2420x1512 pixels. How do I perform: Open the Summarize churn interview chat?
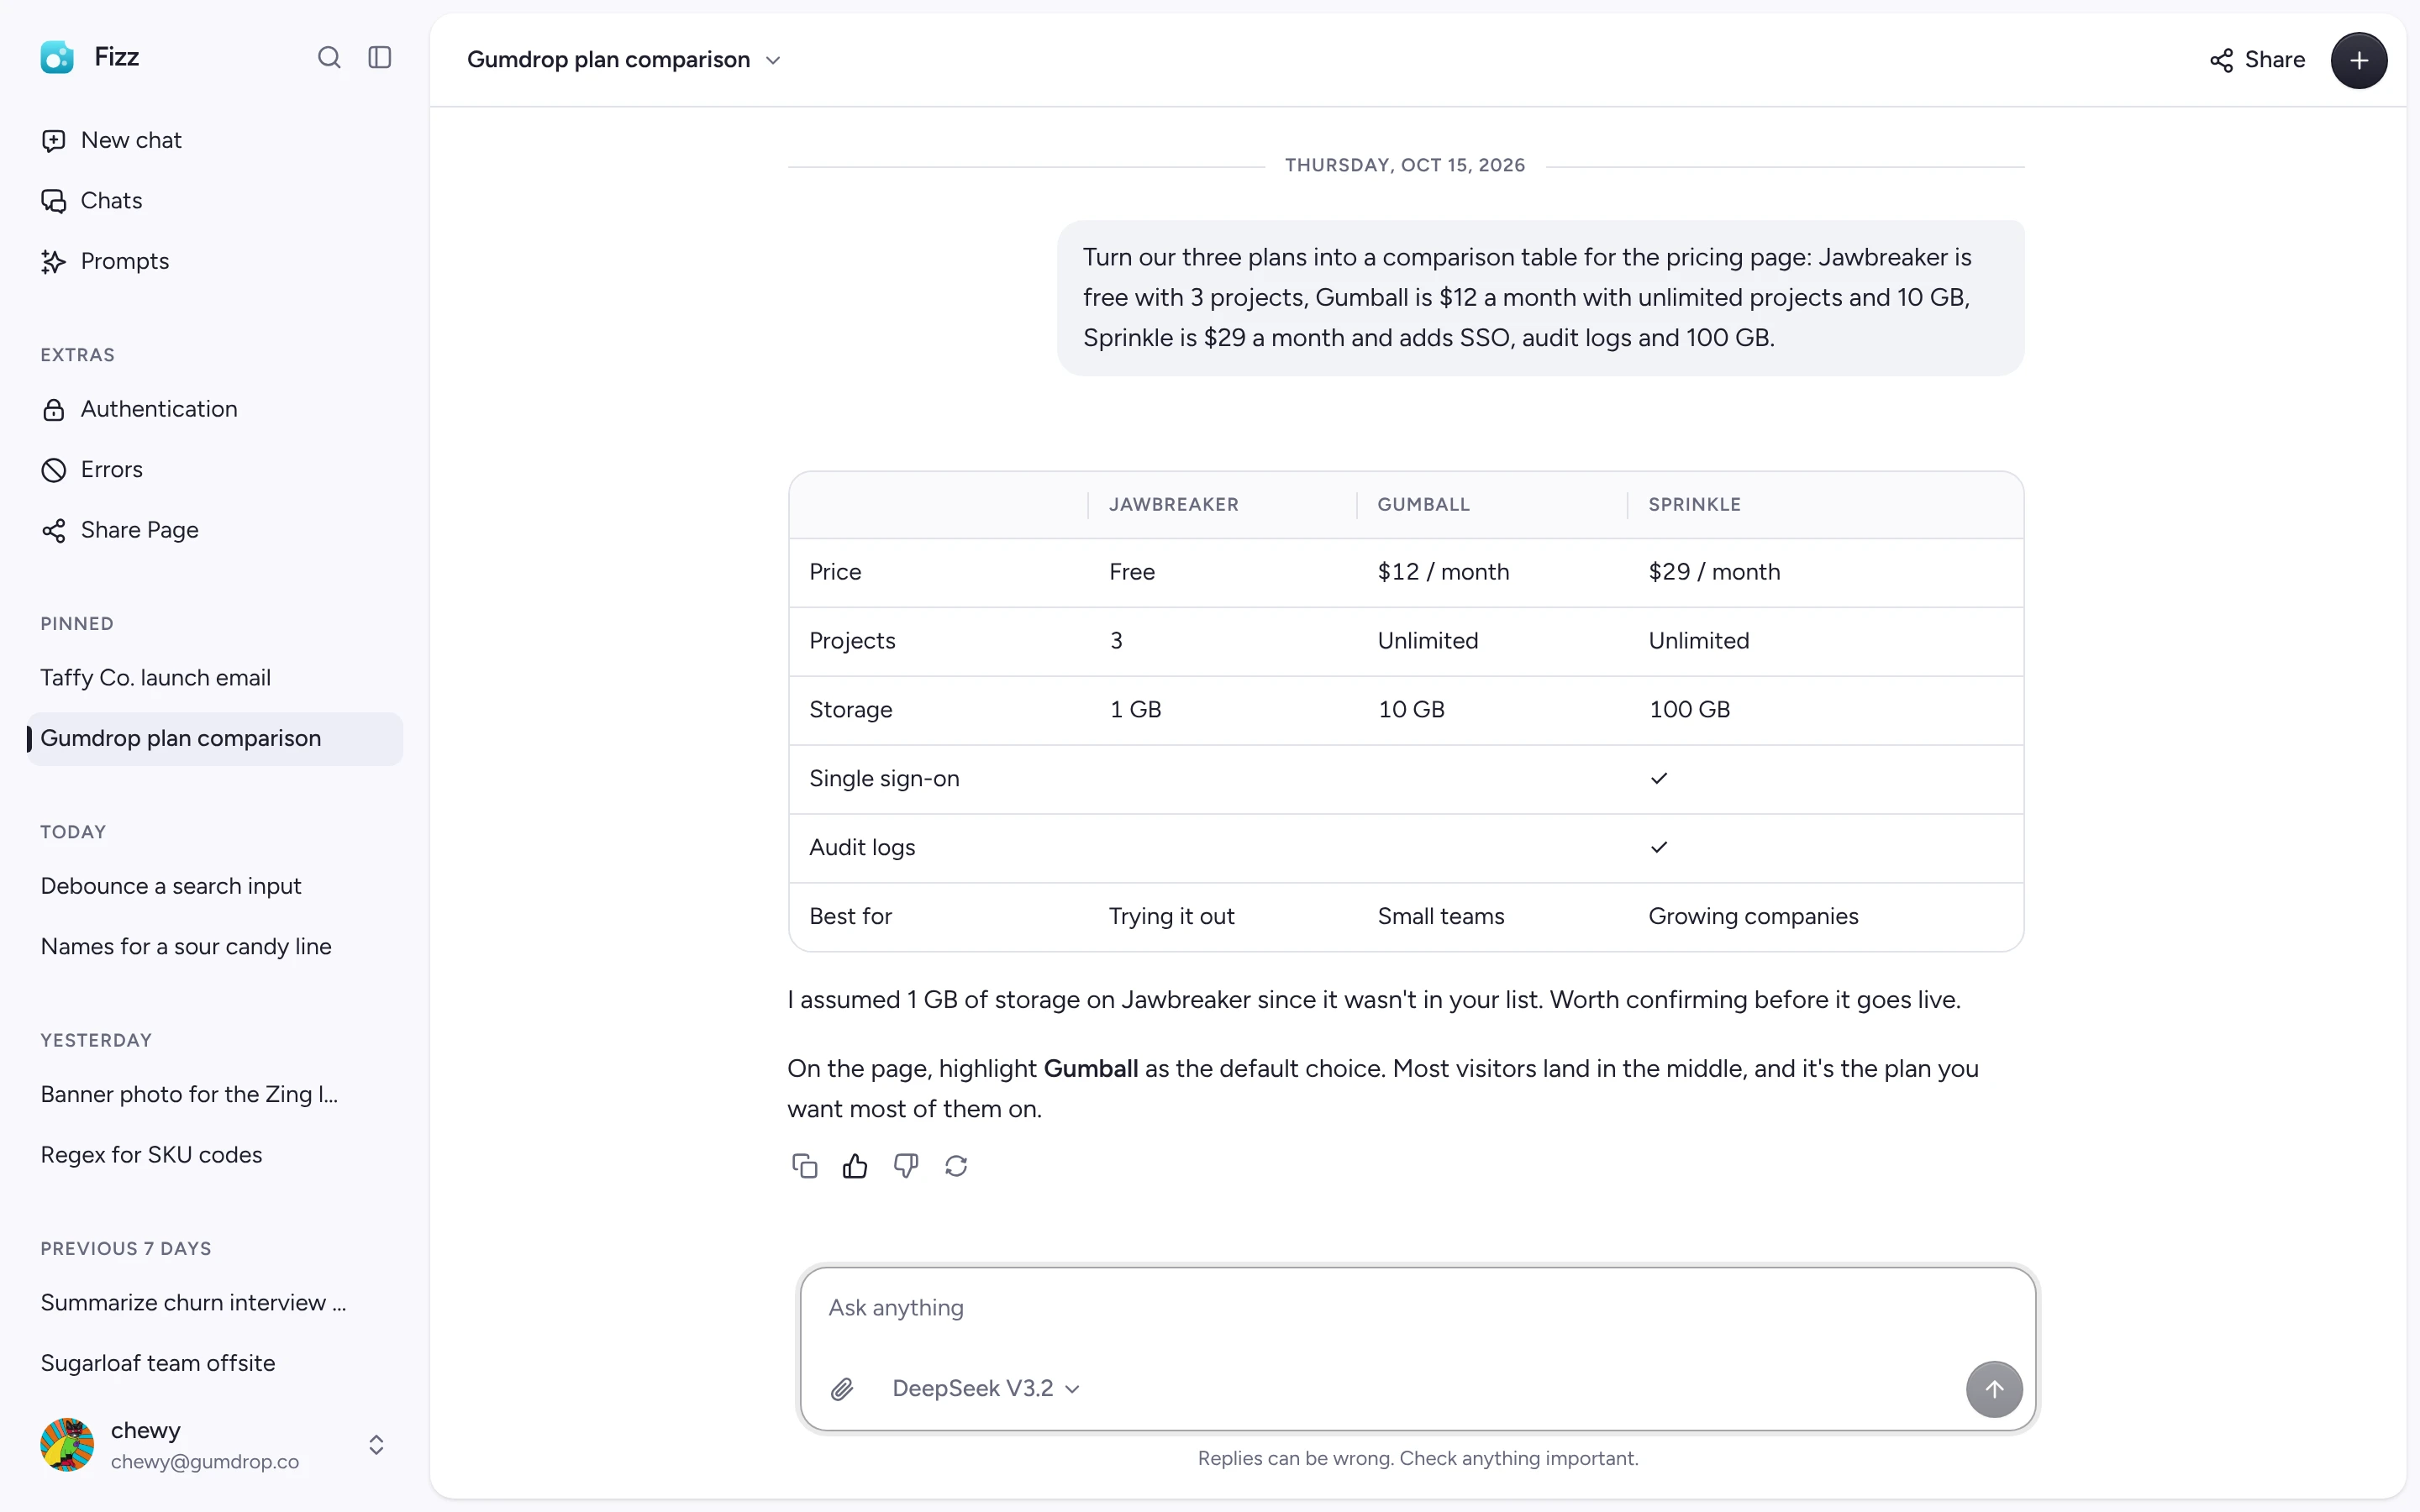(215, 1302)
